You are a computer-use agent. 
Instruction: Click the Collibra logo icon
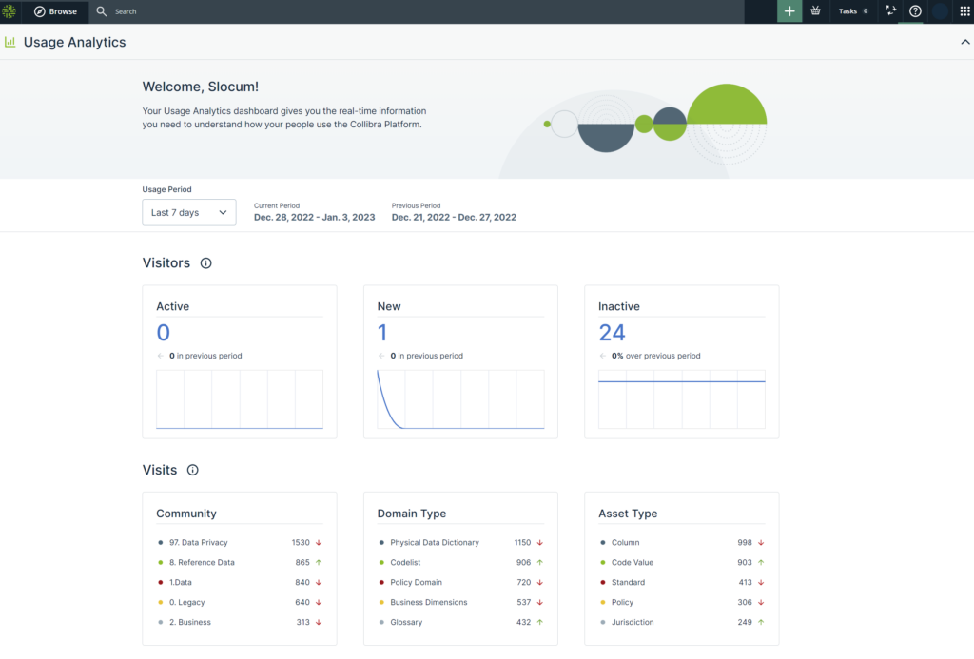(10, 11)
